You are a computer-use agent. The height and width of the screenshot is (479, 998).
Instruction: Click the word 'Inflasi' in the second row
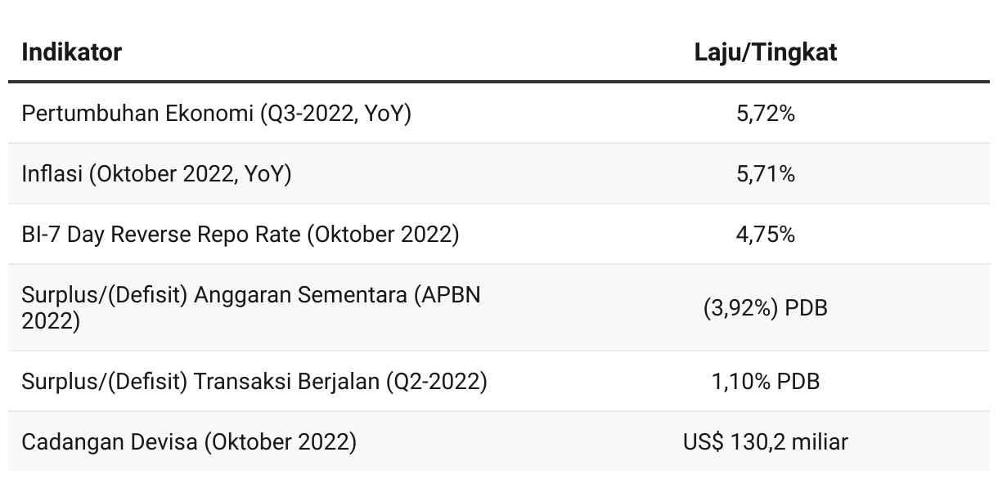(51, 174)
